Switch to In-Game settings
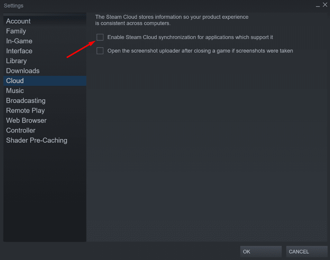Screen dimensions: 330x260 tap(19, 41)
